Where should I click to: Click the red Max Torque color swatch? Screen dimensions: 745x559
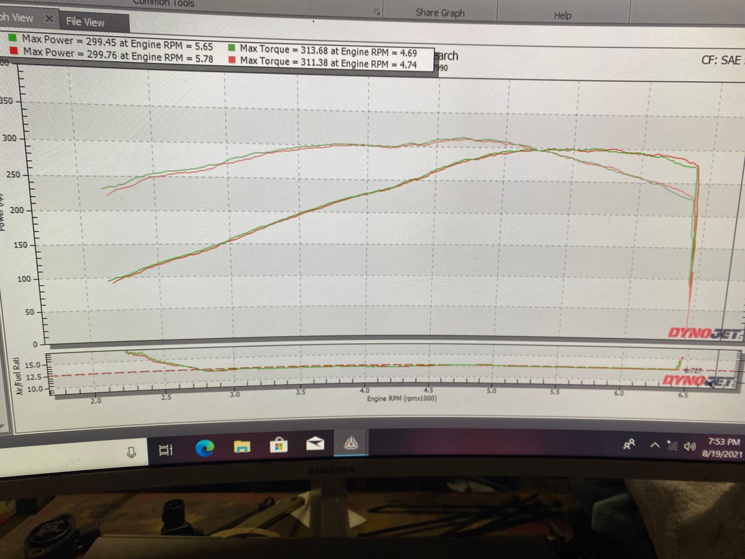[232, 60]
